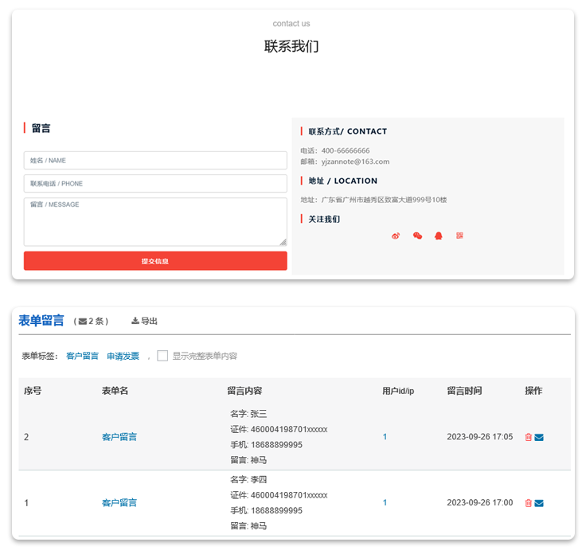The height and width of the screenshot is (550, 586).
Task: Click user id link in 张三 row
Action: pyautogui.click(x=385, y=437)
